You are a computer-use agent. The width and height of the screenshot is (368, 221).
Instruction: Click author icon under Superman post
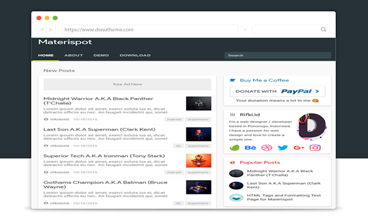coord(46,146)
